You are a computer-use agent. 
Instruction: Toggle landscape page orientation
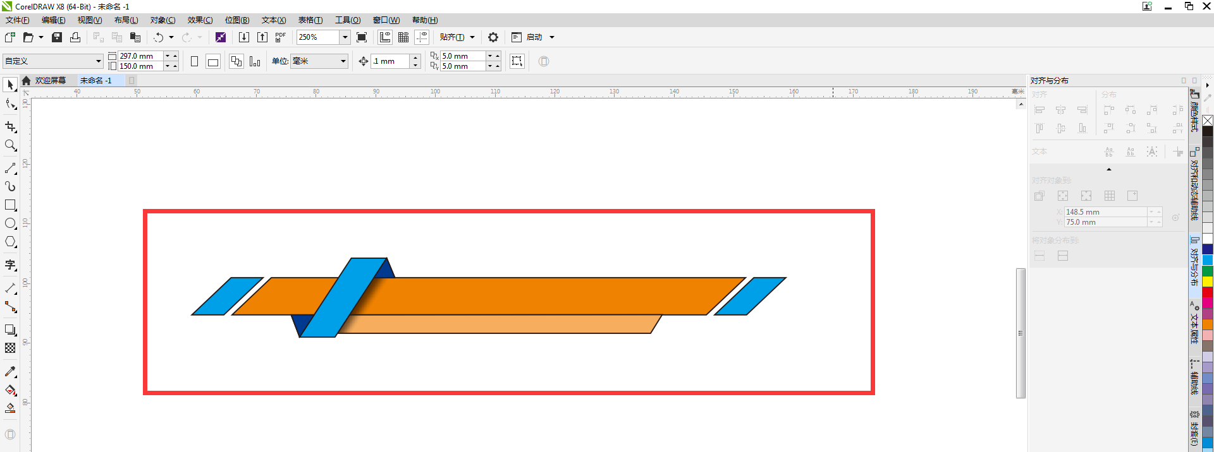point(213,61)
